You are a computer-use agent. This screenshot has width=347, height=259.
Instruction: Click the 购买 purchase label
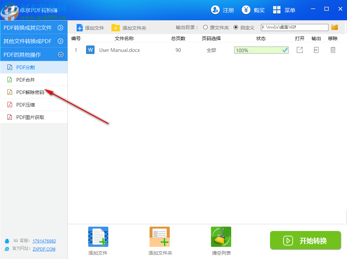(x=259, y=10)
